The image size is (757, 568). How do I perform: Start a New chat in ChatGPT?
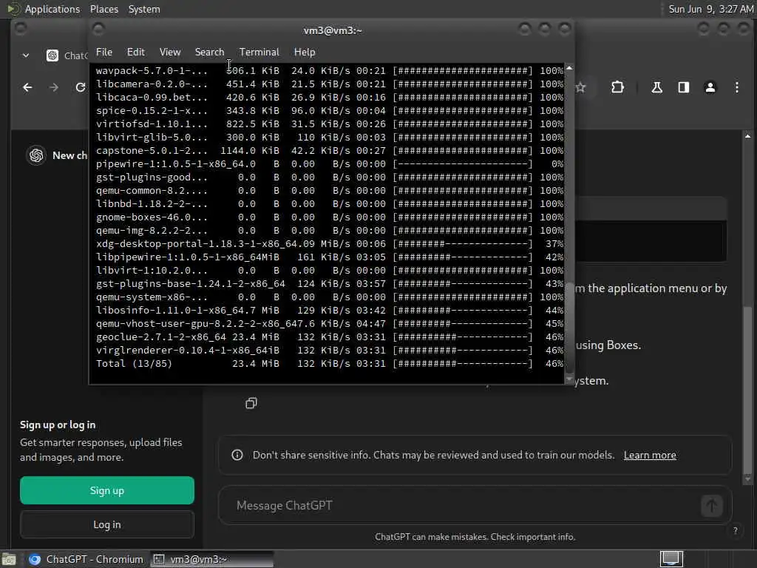(x=69, y=155)
